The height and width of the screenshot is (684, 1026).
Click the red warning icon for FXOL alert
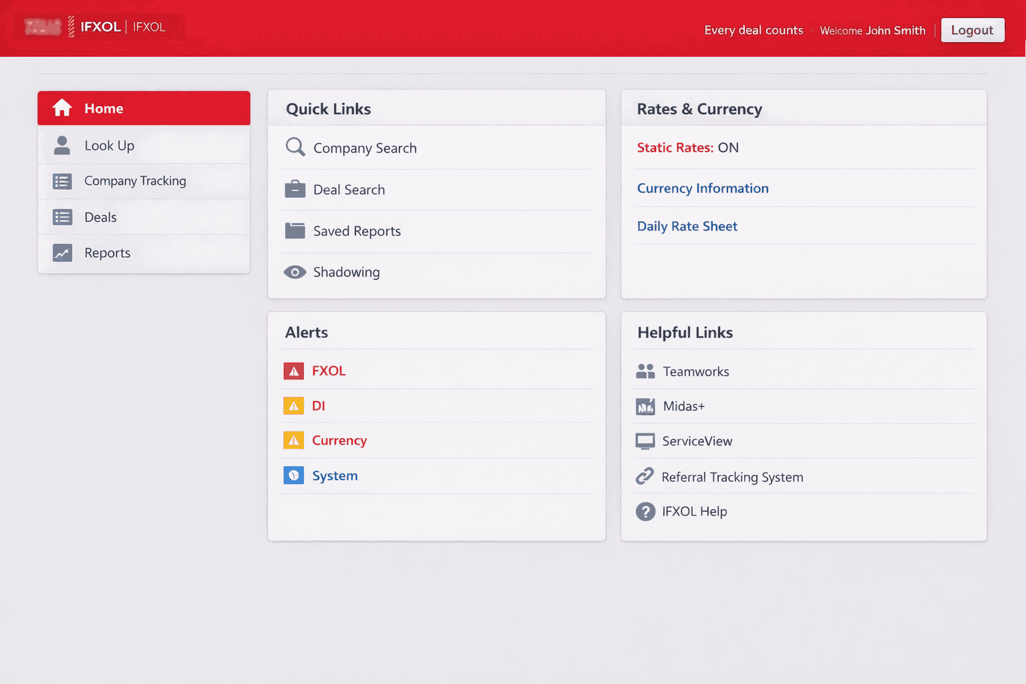pyautogui.click(x=293, y=371)
